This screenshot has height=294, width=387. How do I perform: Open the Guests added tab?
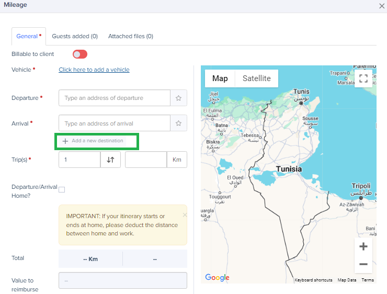point(75,36)
